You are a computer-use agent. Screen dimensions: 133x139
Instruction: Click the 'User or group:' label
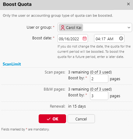pos(39,27)
